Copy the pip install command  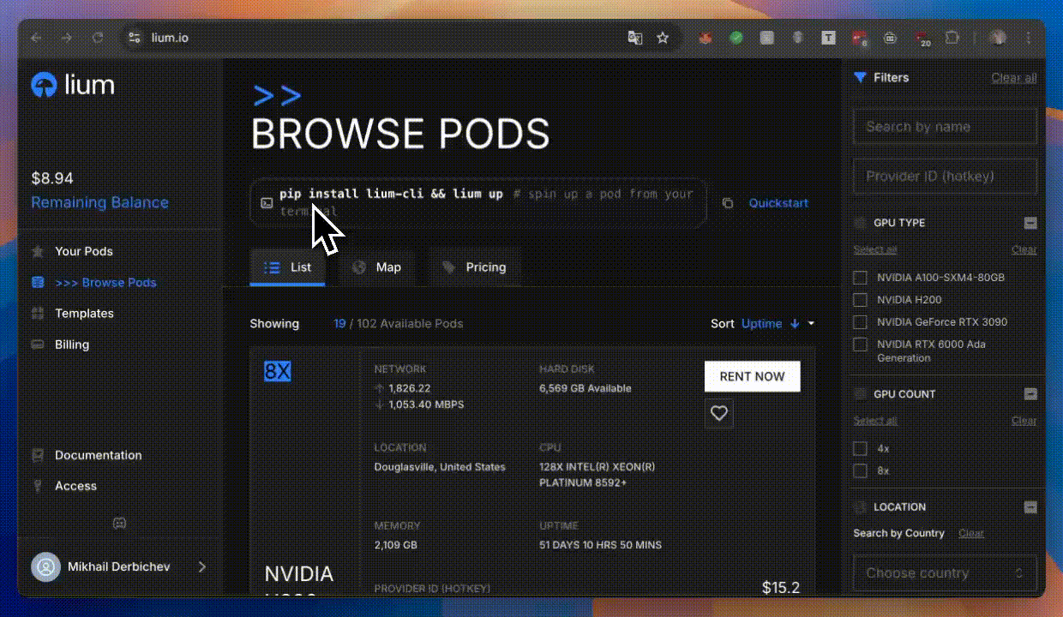[x=727, y=203]
